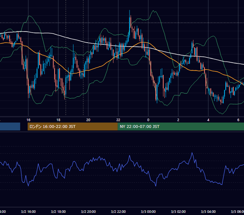244x215 pixels.
Task: Click the '22' hour label on chart axis
Action: (118, 120)
